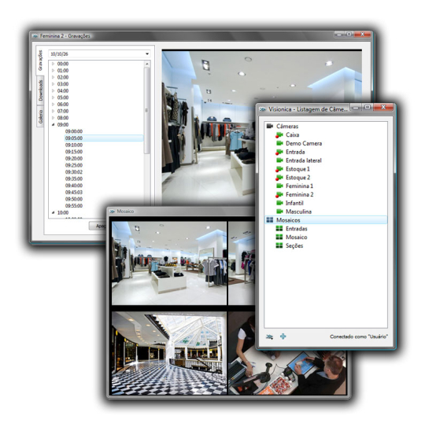Select the 09:50:00 recording
The width and height of the screenshot is (425, 427).
pos(74,199)
